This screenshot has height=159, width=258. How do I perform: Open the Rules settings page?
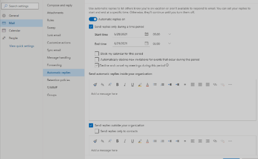(x=64, y=20)
